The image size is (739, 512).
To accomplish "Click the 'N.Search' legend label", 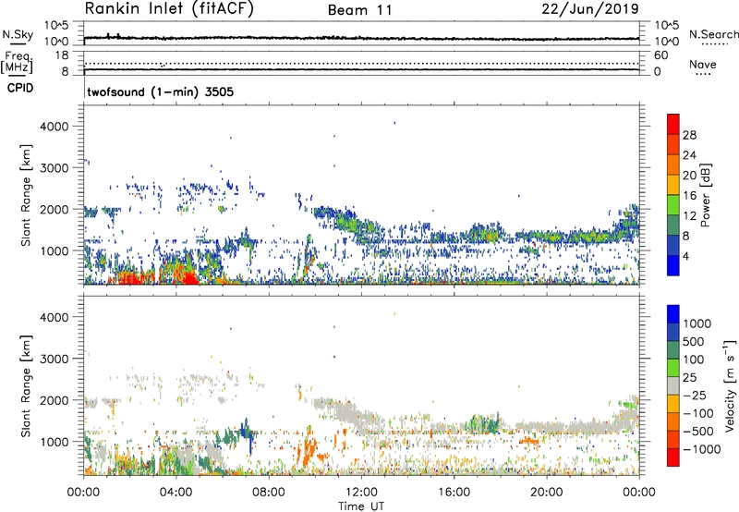I will 713,34.
